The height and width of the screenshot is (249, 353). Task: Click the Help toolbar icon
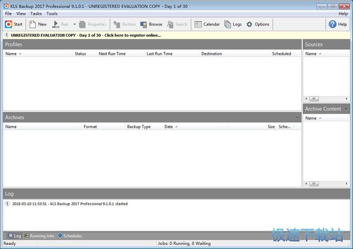[x=338, y=25]
